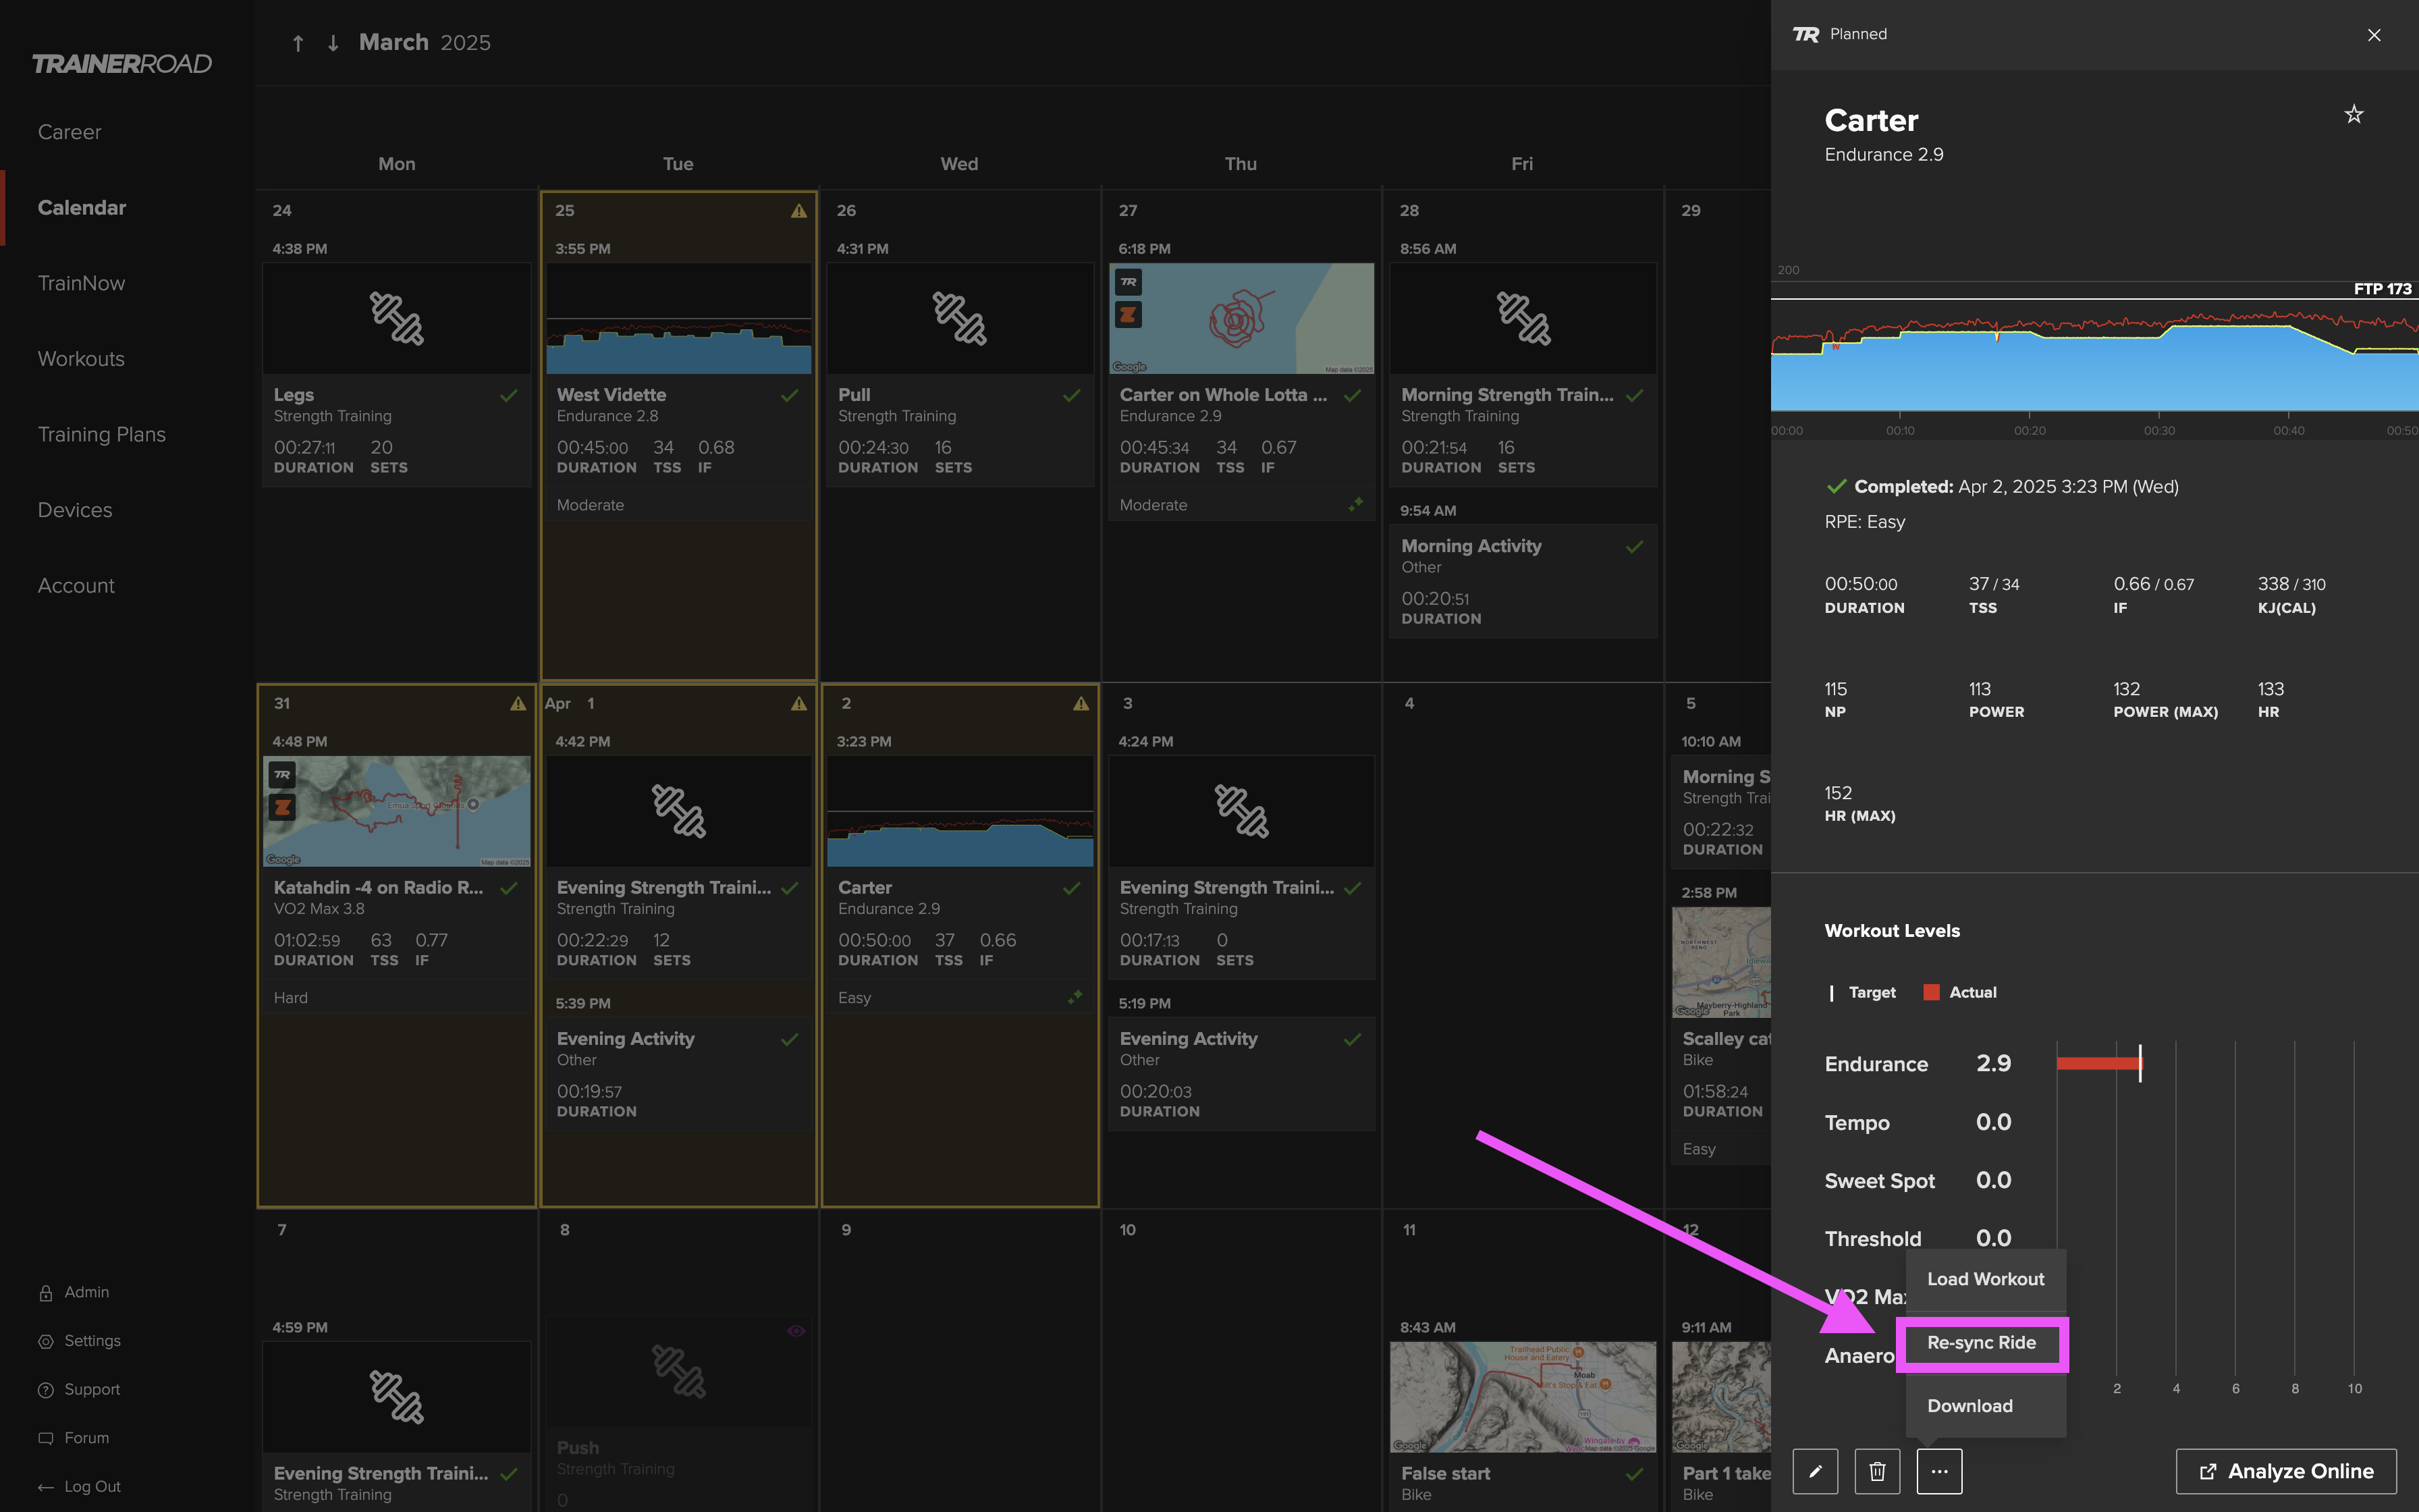Open the three-dots more options menu
This screenshot has width=2419, height=1512.
[1939, 1471]
